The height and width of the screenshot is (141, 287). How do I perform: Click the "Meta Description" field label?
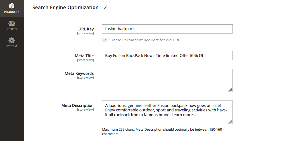[77, 106]
